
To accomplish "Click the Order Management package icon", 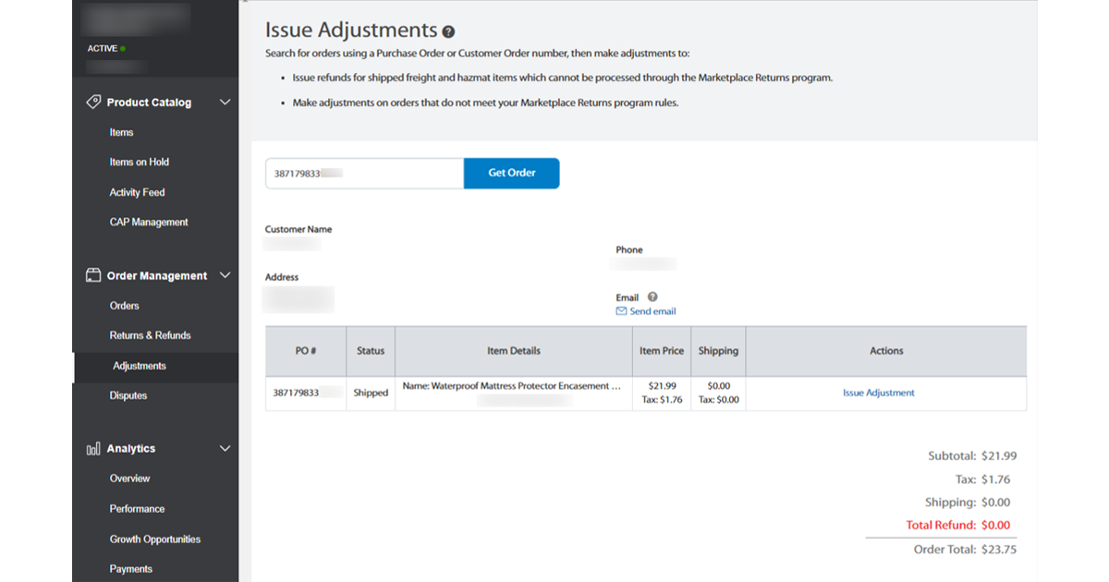I will point(92,275).
